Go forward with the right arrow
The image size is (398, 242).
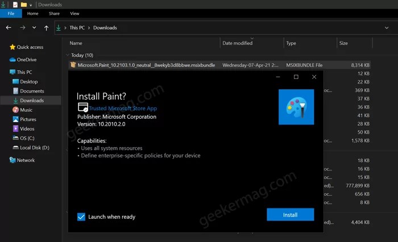tap(23, 28)
